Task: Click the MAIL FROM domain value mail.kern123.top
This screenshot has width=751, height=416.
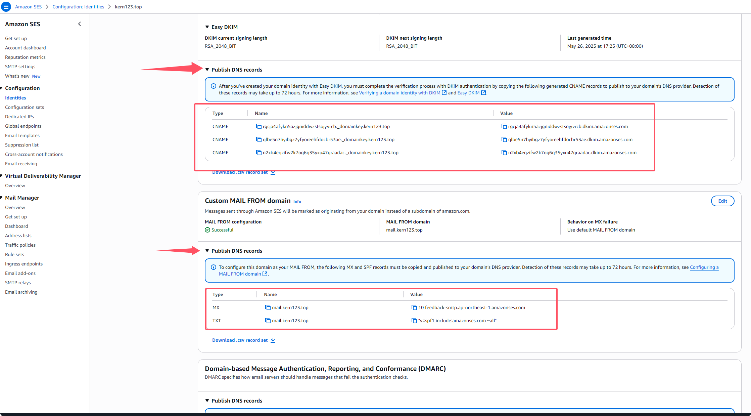Action: pos(404,230)
